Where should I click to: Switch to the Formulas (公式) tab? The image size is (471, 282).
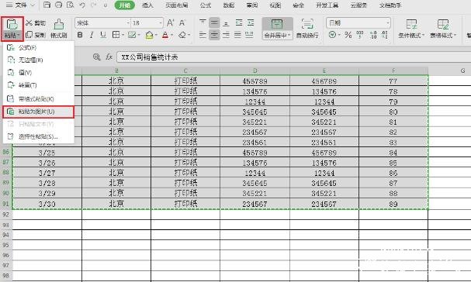206,5
